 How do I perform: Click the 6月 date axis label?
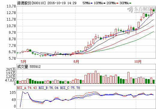pyautogui.click(x=76, y=62)
